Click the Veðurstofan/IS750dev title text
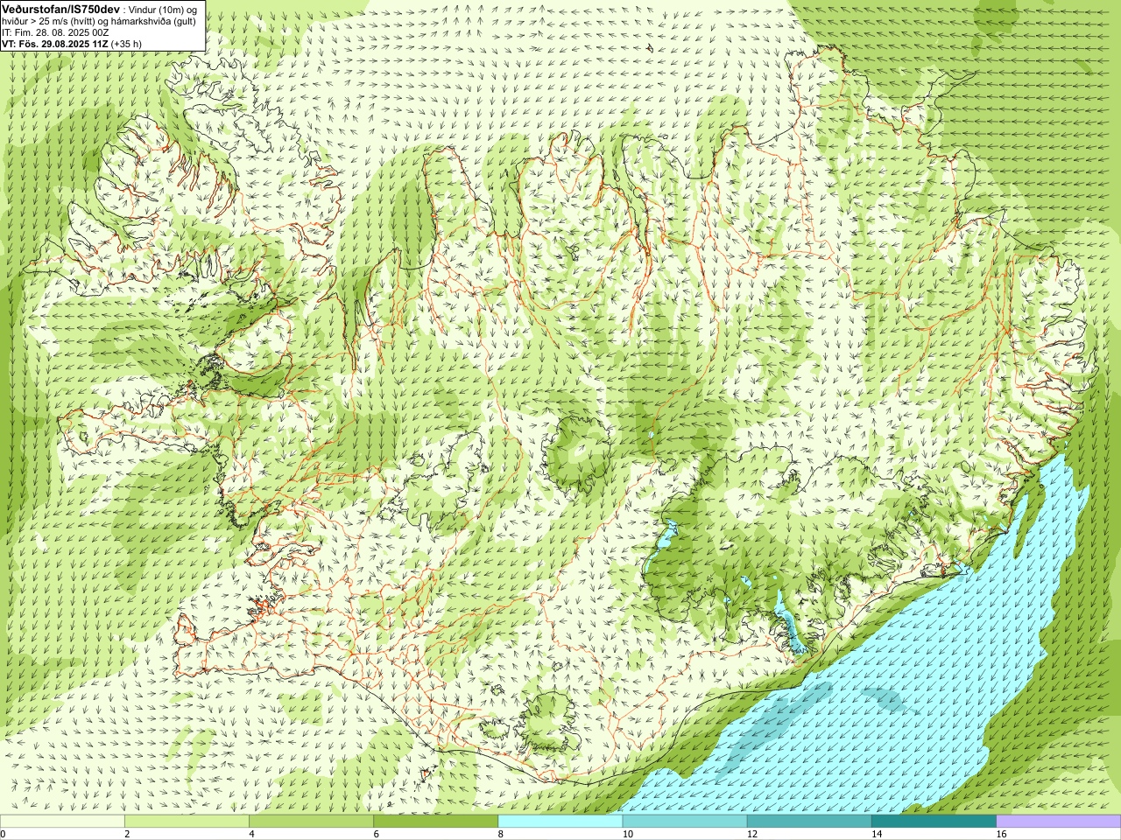The image size is (1121, 840). (61, 9)
